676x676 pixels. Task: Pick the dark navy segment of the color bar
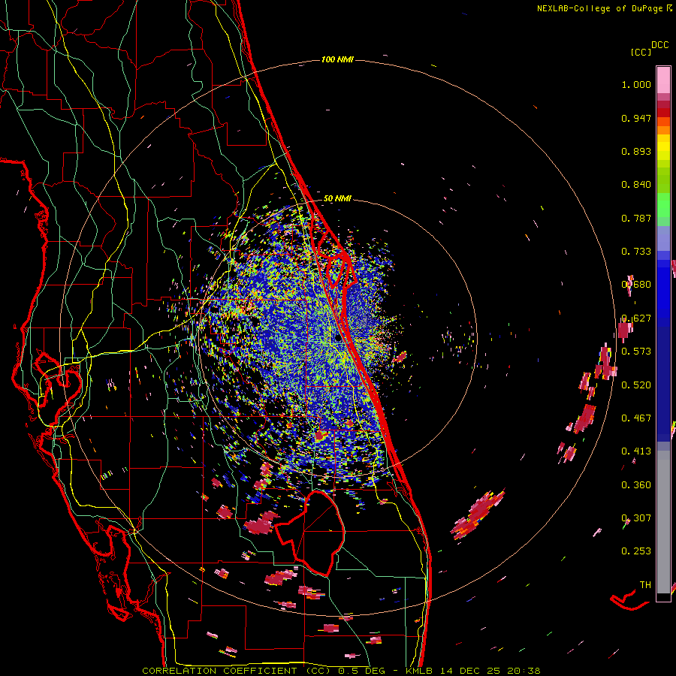tap(663, 379)
